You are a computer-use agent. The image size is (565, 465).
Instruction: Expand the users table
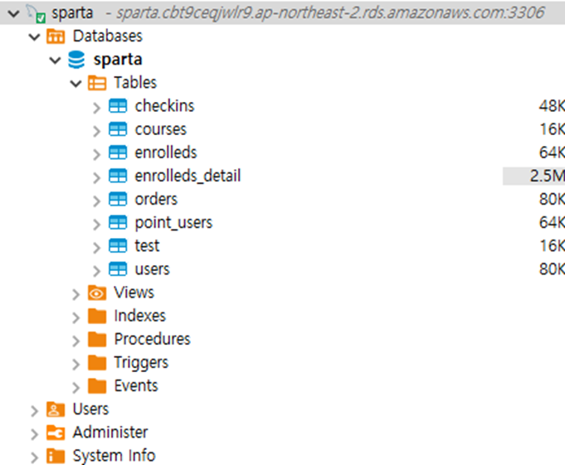[96, 271]
